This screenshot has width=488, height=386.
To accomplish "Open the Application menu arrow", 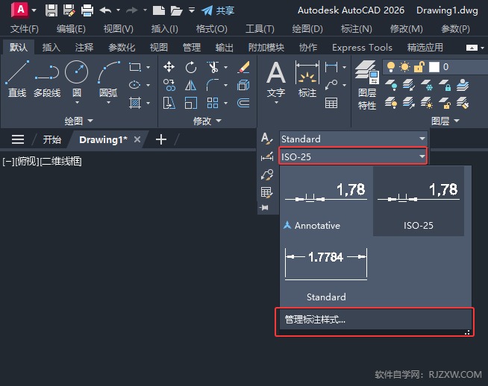I will click(x=34, y=10).
